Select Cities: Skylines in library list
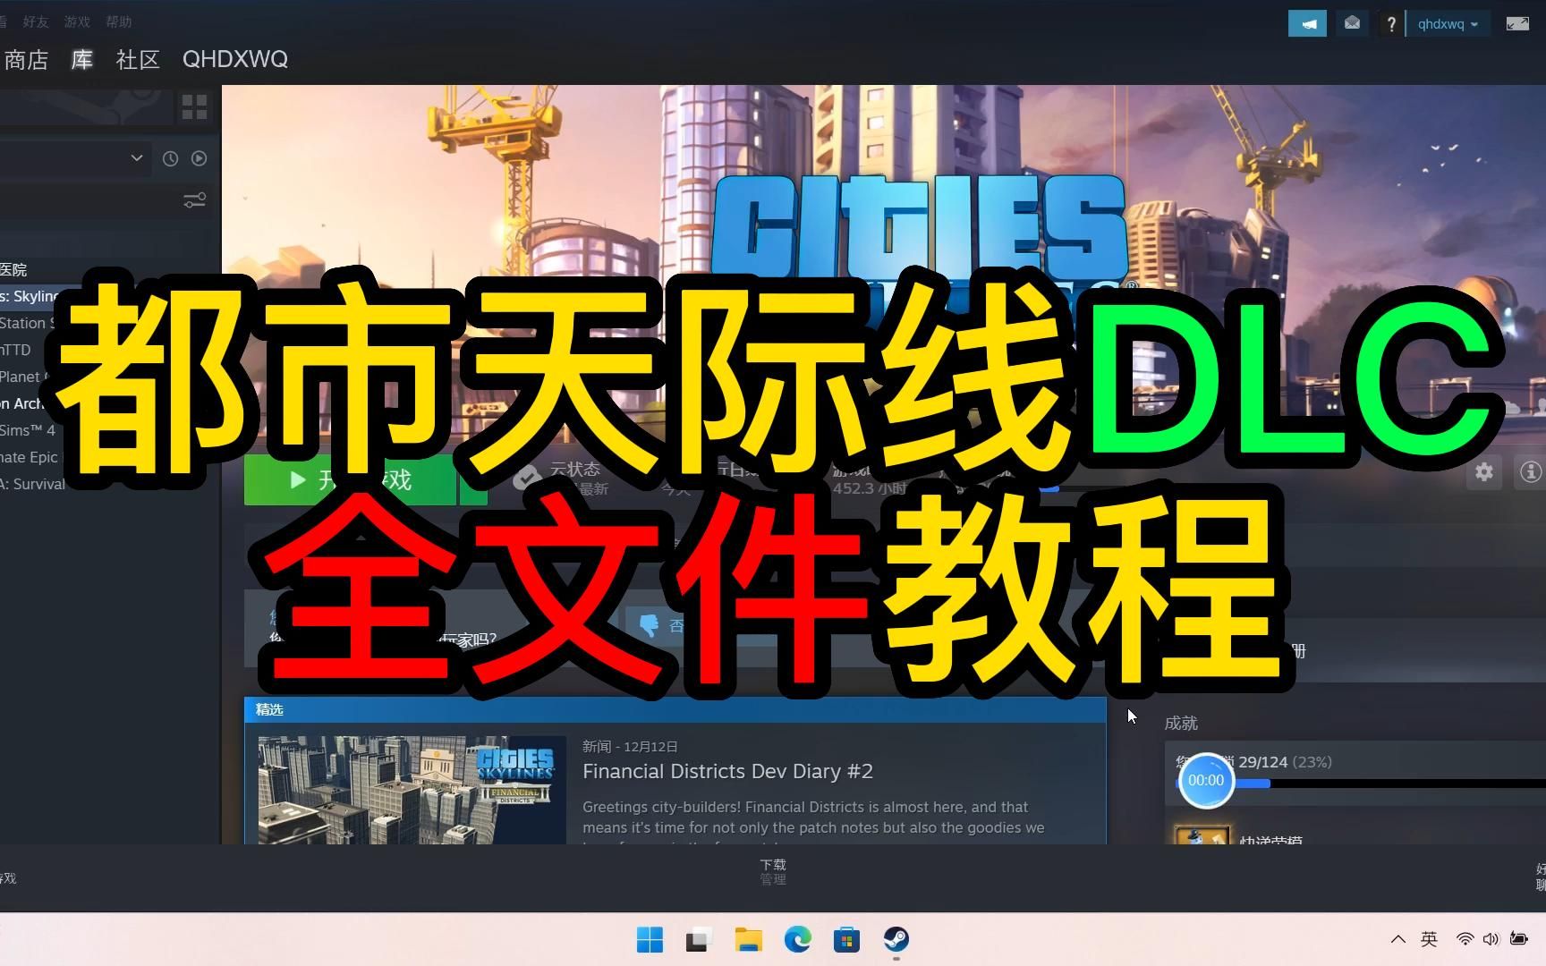The image size is (1546, 966). pos(29,296)
